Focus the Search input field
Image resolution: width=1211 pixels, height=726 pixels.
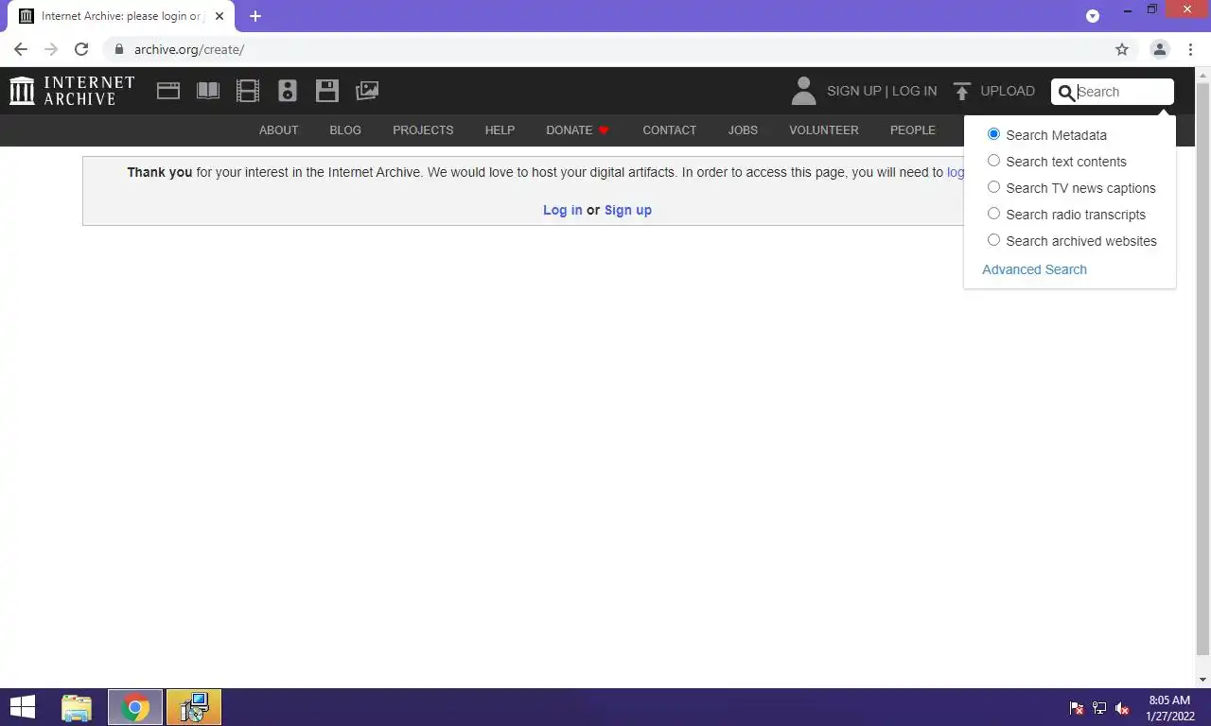click(1123, 92)
